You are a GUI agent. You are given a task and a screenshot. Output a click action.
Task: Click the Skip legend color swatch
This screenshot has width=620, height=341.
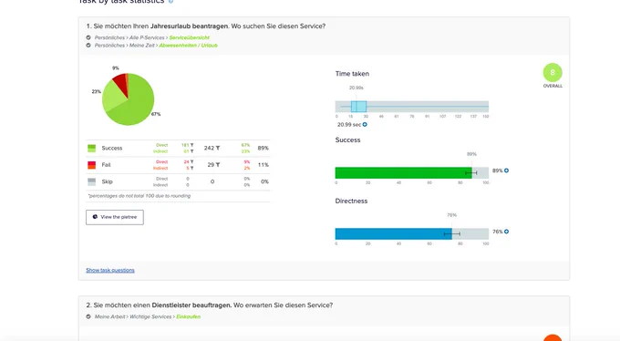[92, 181]
